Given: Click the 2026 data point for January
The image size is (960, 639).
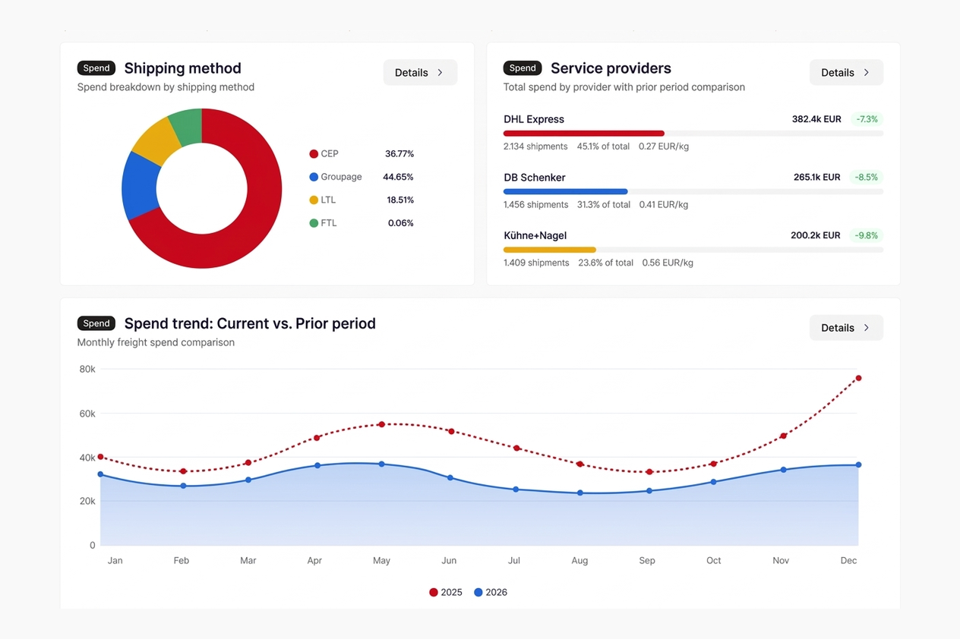Looking at the screenshot, I should coord(100,474).
